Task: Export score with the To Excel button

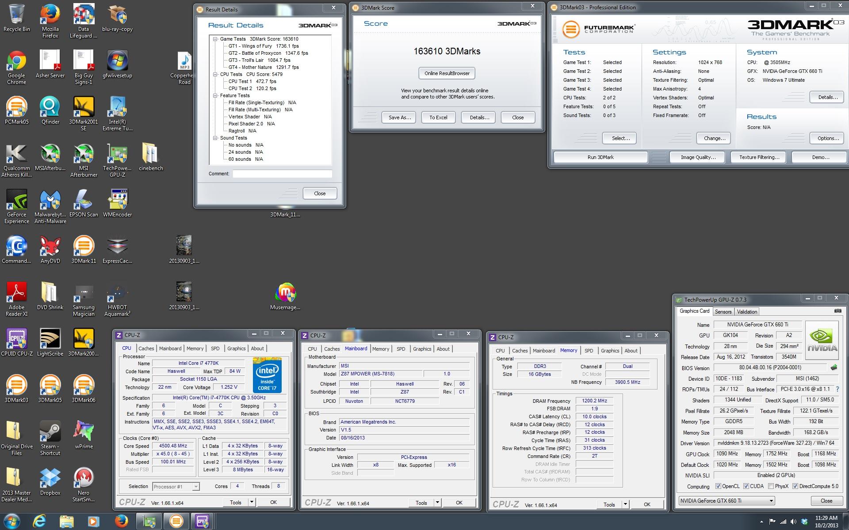Action: [x=438, y=117]
